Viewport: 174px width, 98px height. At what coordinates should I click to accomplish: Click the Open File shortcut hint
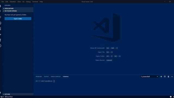point(101,52)
